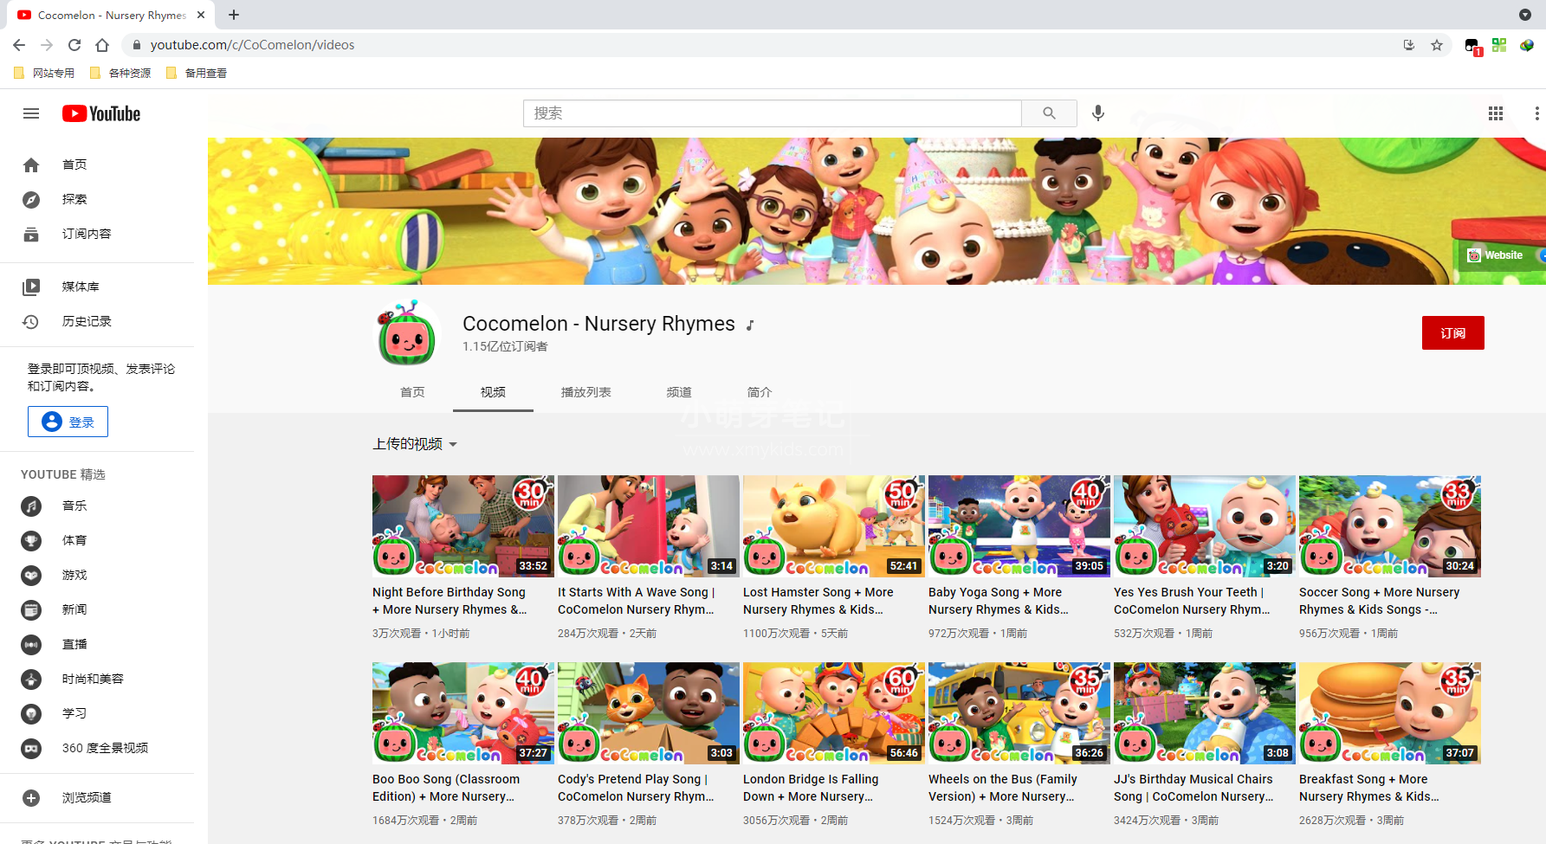Open the YouTube hamburger guide menu

[31, 113]
